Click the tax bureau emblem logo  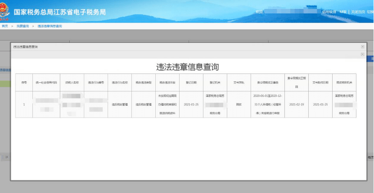5,11
